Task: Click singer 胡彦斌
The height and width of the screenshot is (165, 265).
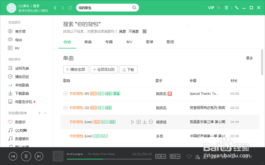Action: coord(161,122)
